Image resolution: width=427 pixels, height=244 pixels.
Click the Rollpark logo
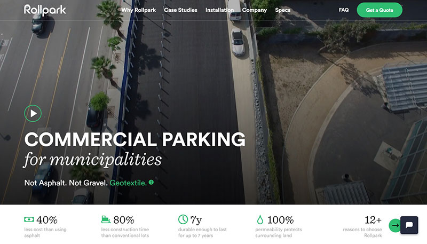pyautogui.click(x=45, y=10)
